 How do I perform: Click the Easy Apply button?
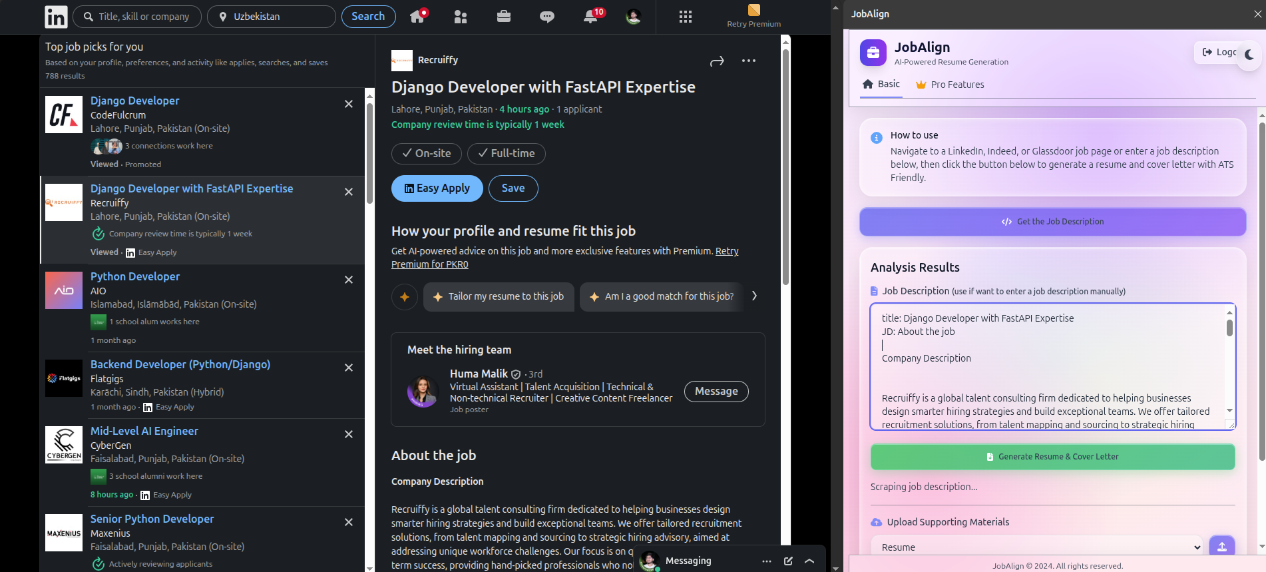tap(437, 188)
